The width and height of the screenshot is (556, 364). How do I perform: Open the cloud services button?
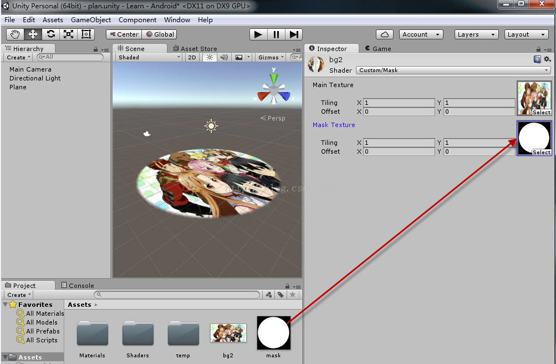click(x=385, y=34)
